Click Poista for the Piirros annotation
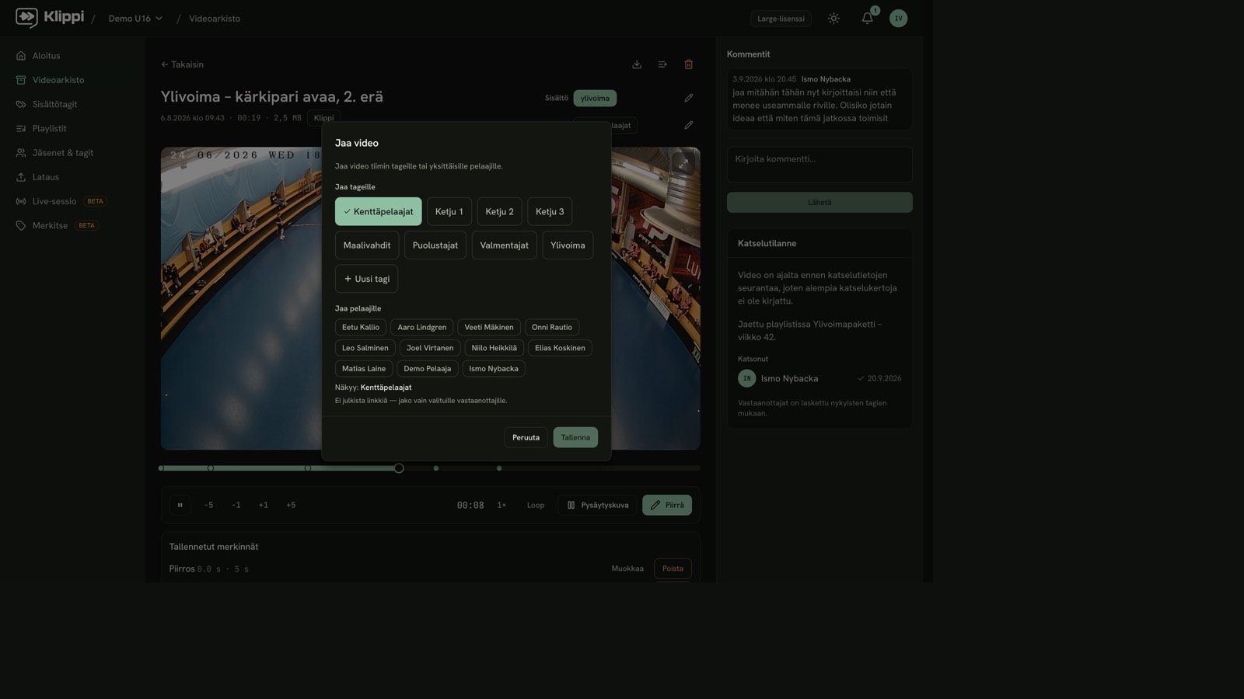The height and width of the screenshot is (699, 1244). coord(673,569)
